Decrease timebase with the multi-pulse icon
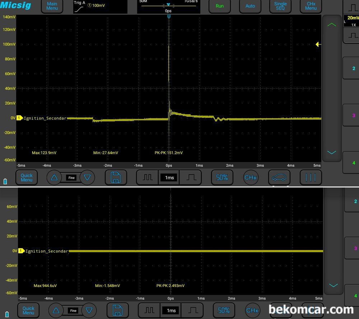 (148, 177)
